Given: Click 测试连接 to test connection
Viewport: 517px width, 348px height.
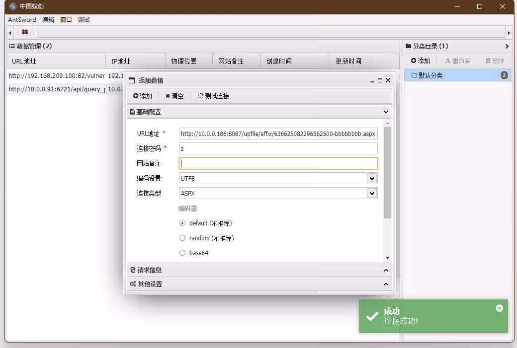Looking at the screenshot, I should (x=213, y=96).
